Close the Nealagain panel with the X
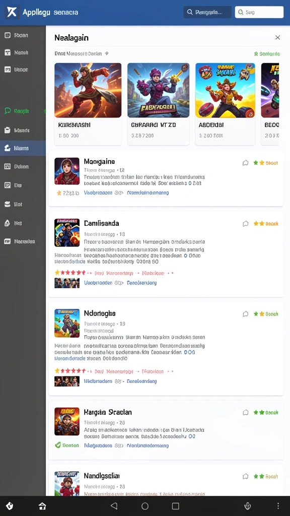 point(277,37)
